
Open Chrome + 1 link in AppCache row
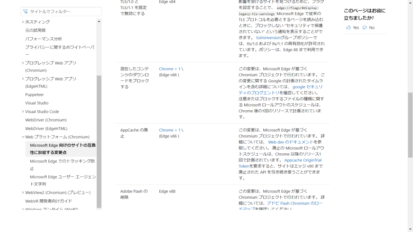tap(170, 130)
